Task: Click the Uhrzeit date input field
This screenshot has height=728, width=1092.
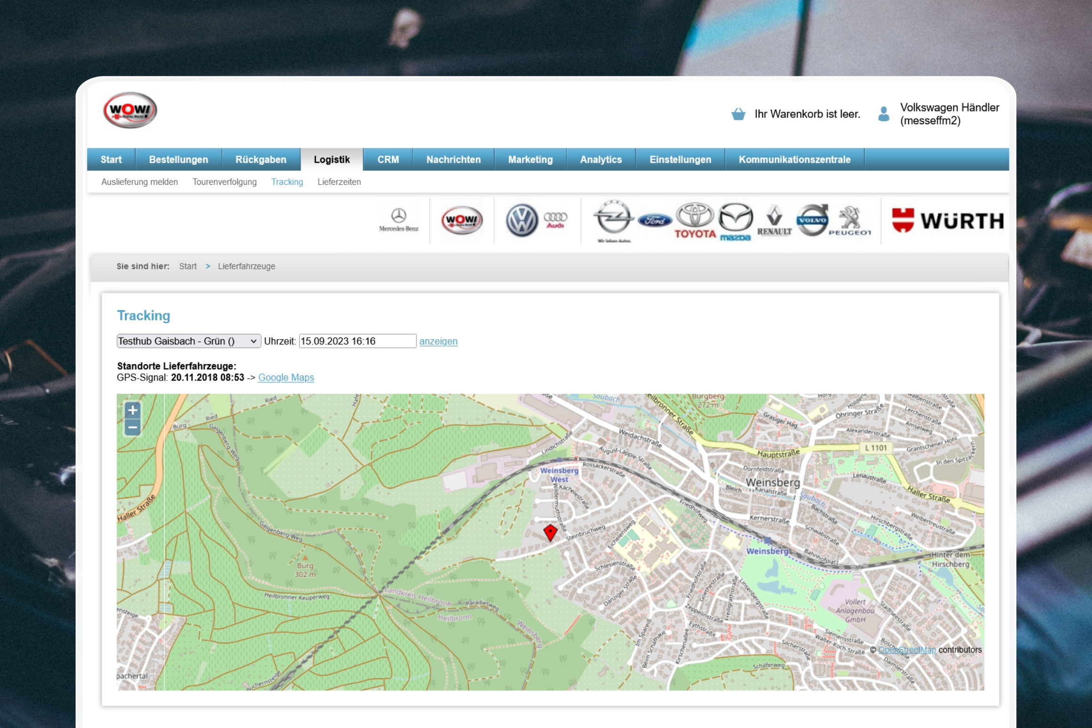Action: (357, 341)
